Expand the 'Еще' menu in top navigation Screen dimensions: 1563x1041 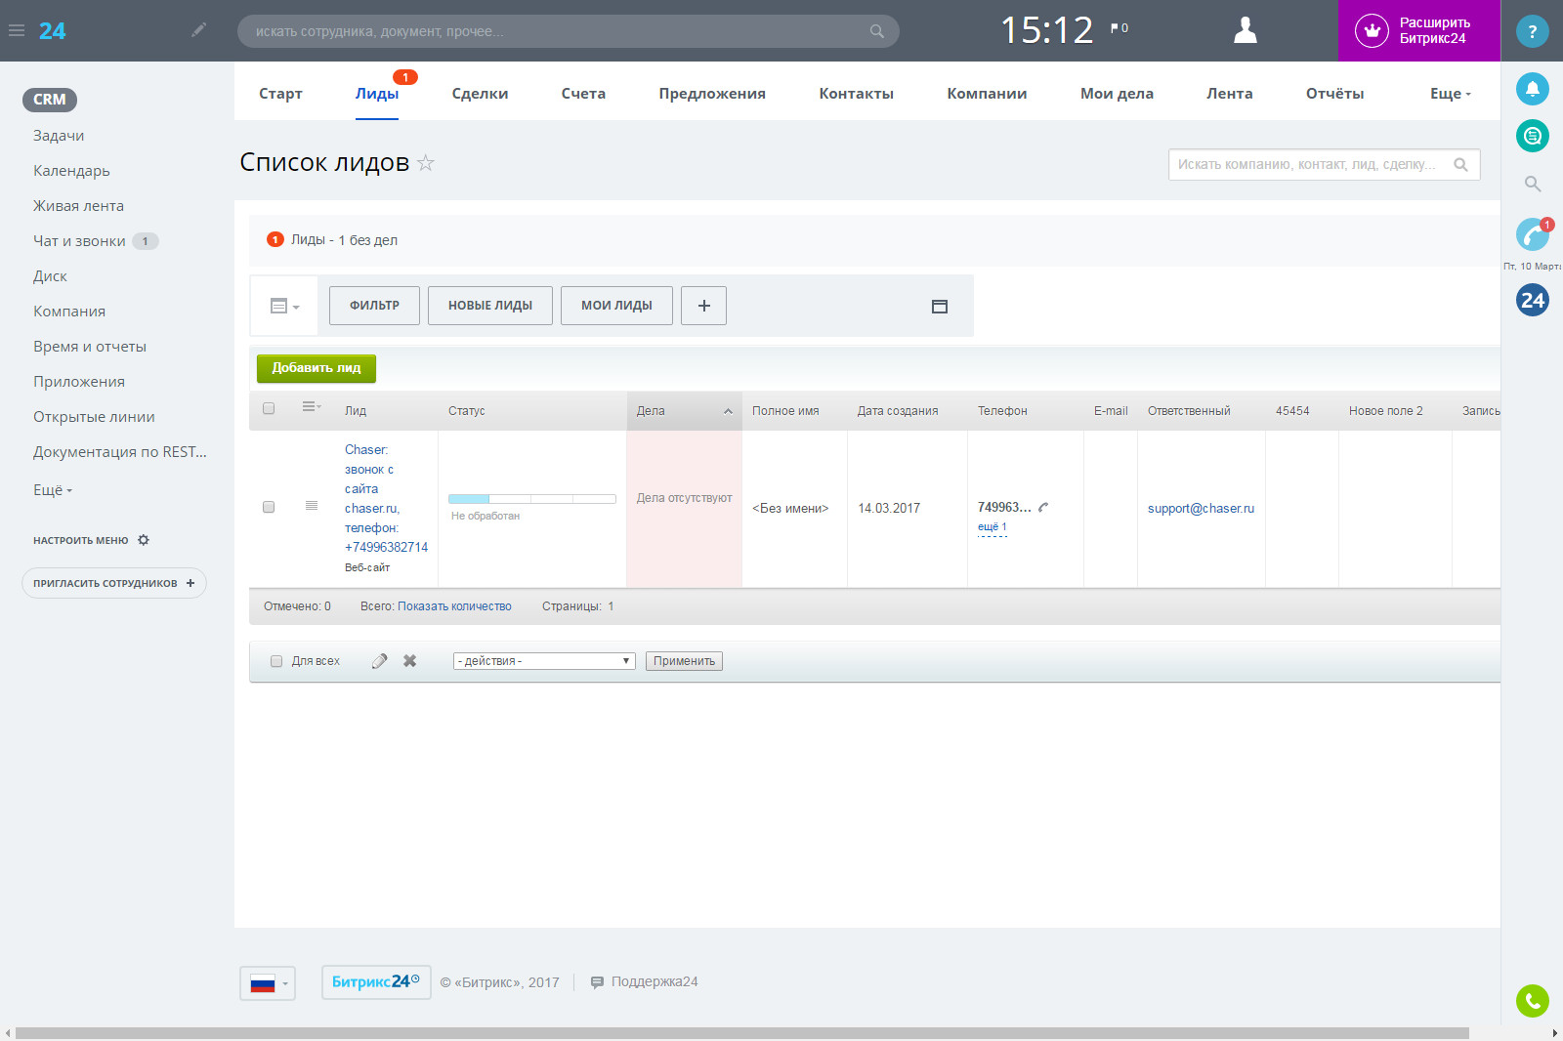pyautogui.click(x=1450, y=94)
